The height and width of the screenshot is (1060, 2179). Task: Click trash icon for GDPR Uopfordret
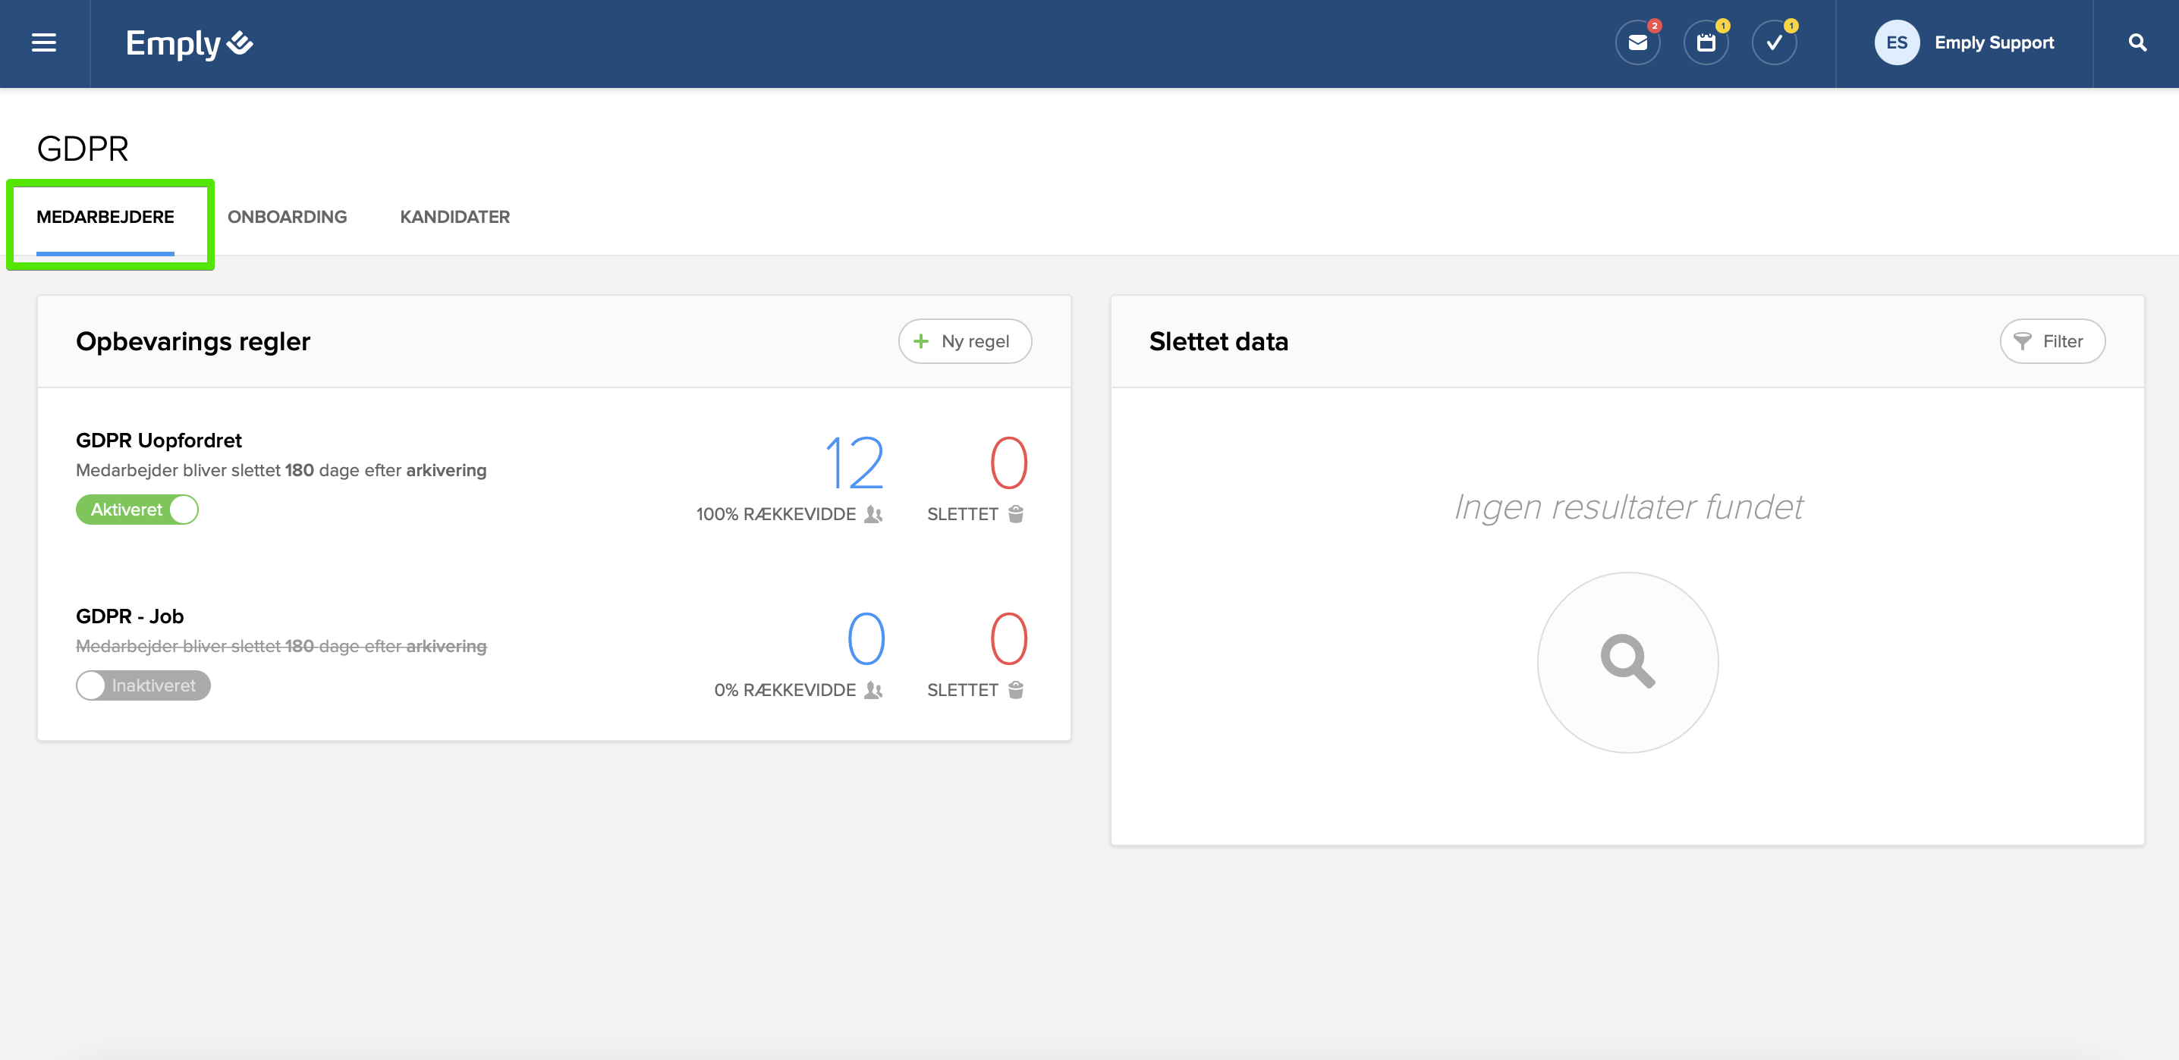1016,514
